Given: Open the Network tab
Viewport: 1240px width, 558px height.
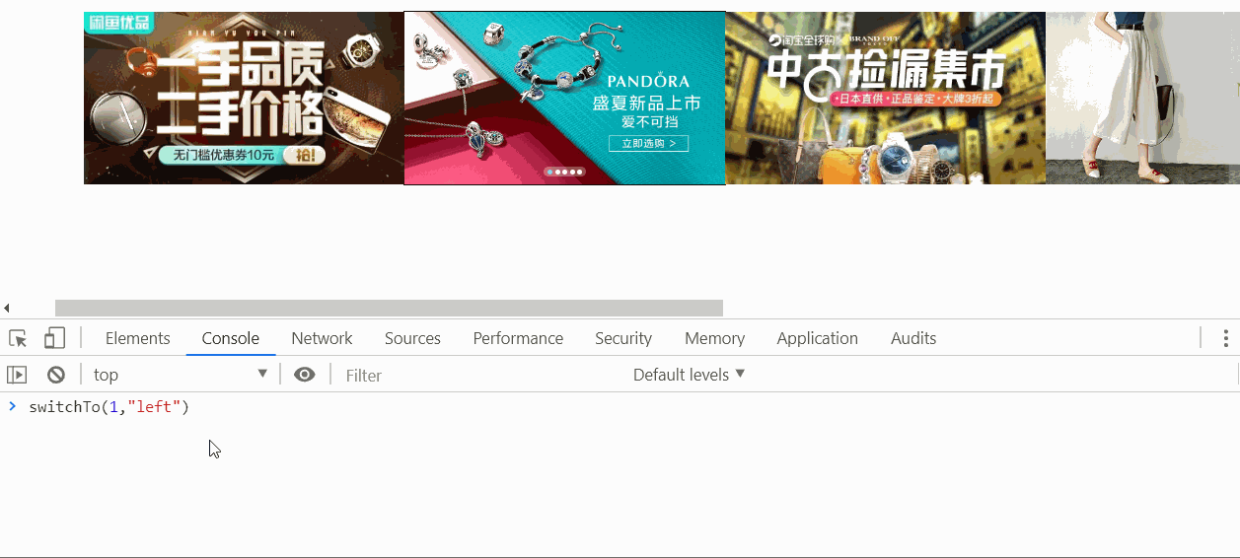Looking at the screenshot, I should [322, 338].
